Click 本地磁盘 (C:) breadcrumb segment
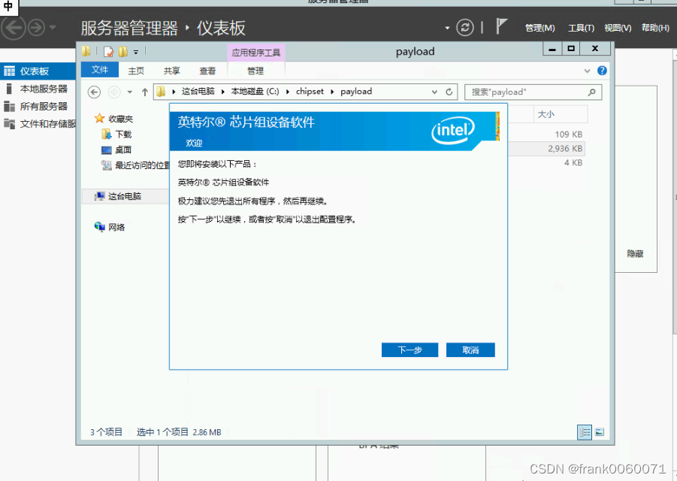 [x=255, y=91]
